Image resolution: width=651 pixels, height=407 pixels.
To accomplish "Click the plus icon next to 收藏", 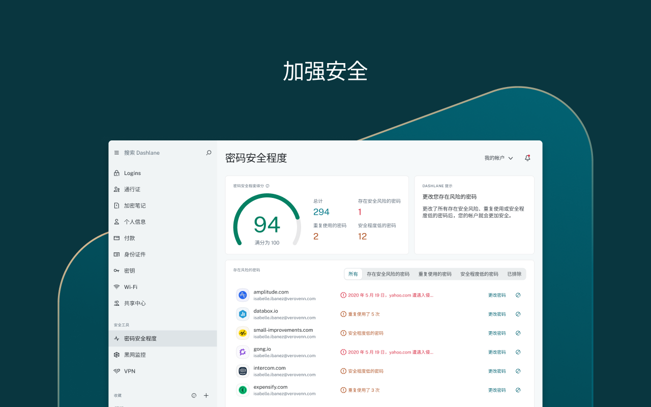I will tap(206, 395).
